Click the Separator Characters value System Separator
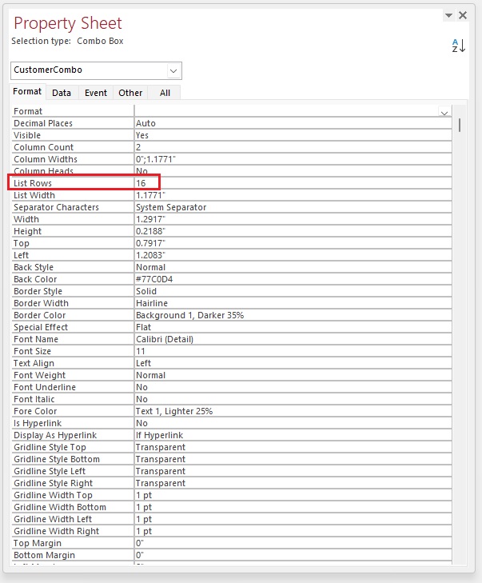The image size is (482, 583). coord(293,207)
